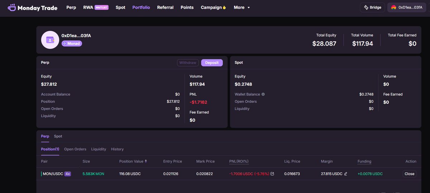Select the History sub-tab

click(x=117, y=149)
